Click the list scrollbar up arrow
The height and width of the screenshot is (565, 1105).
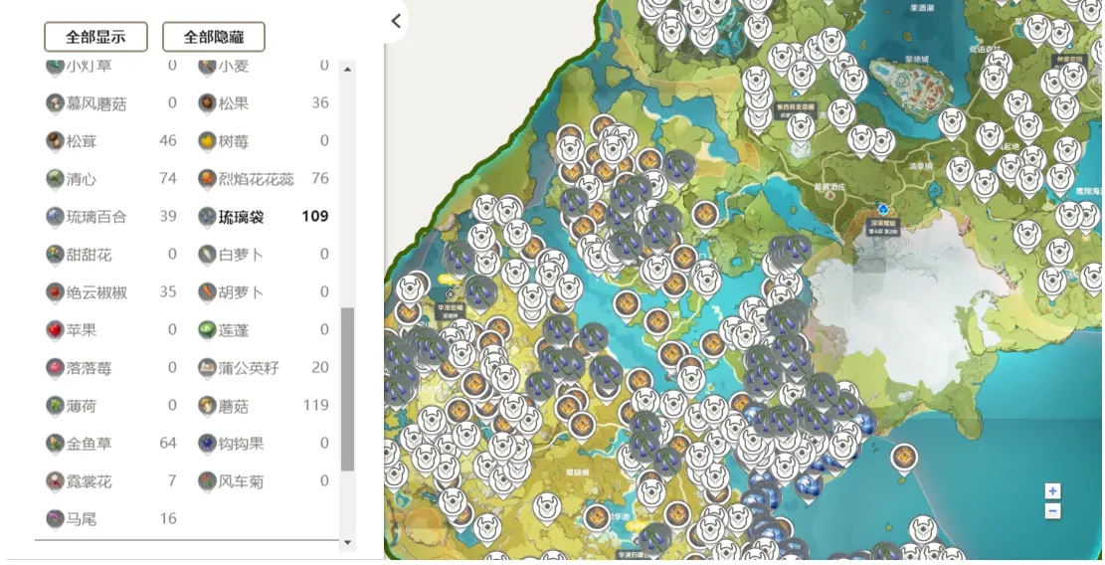pyautogui.click(x=347, y=69)
